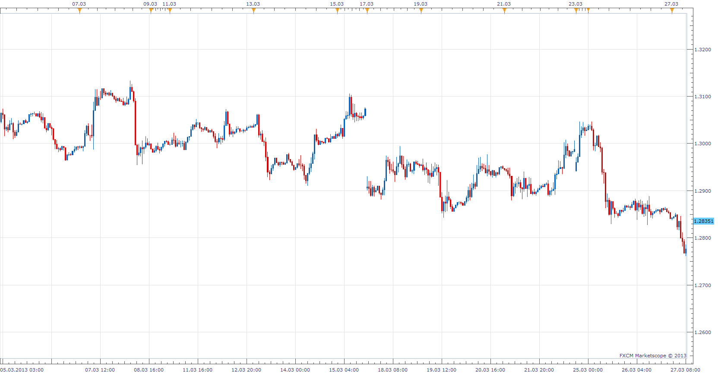Viewport: 718px width, 375px height.
Task: Select the 1.2900 price axis label
Action: 702,191
